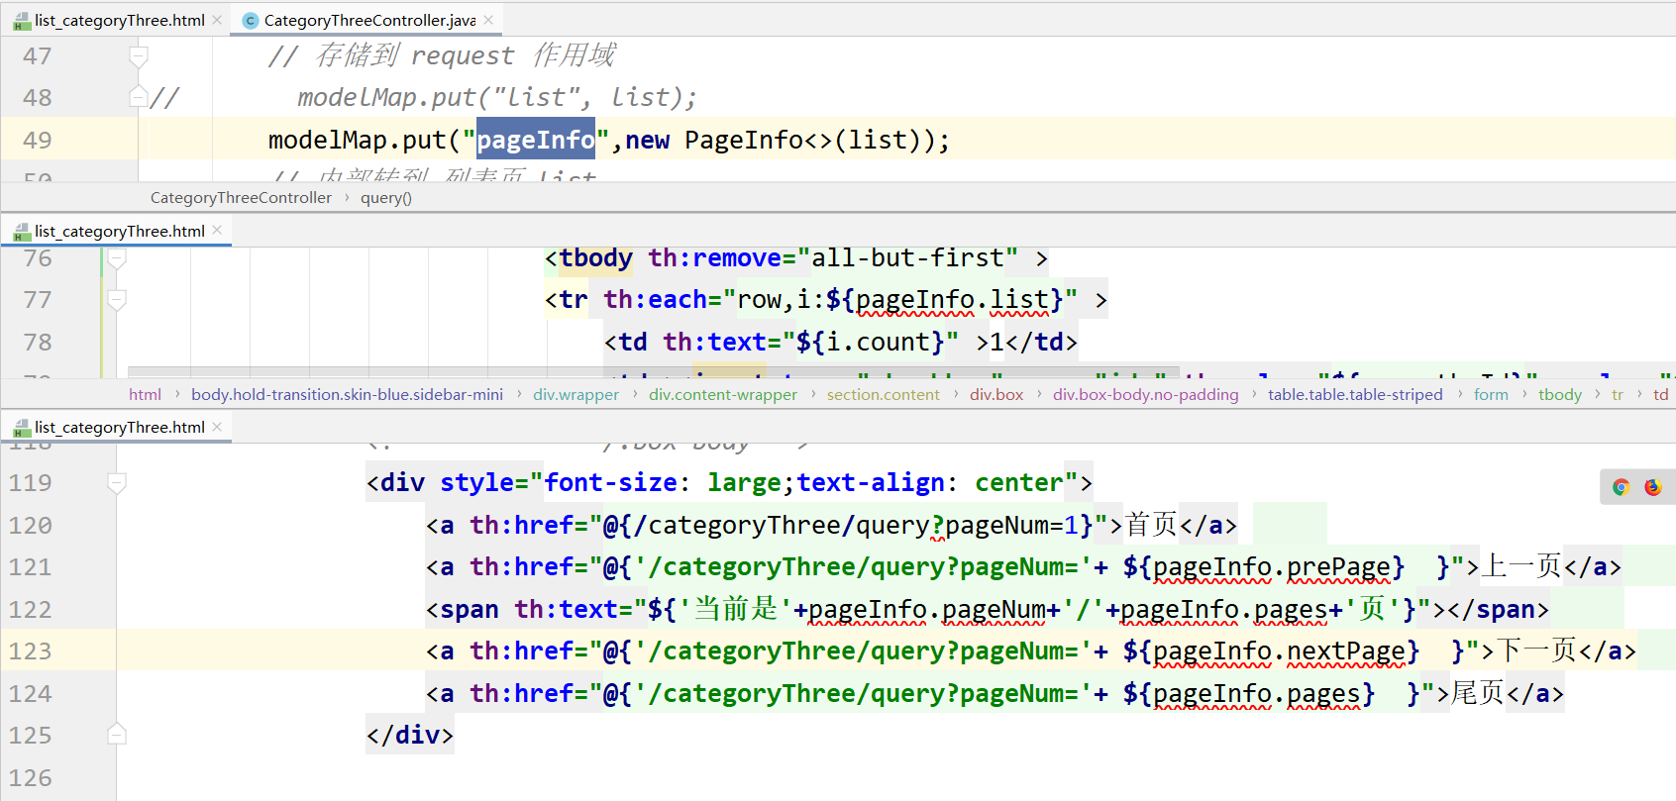Screen dimensions: 1676x801
Task: Click commented modelMap.put list line 48
Action: [497, 97]
